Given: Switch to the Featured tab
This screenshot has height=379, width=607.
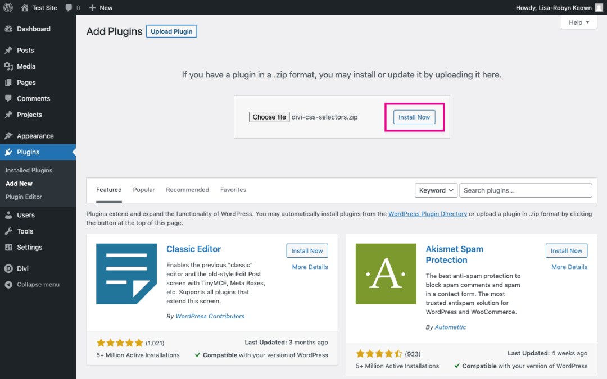Looking at the screenshot, I should point(109,190).
